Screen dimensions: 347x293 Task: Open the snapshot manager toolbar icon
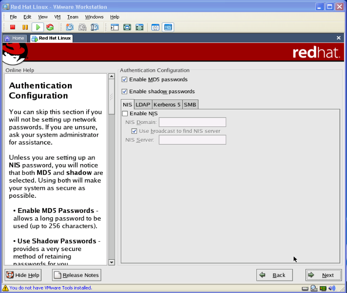(95, 27)
